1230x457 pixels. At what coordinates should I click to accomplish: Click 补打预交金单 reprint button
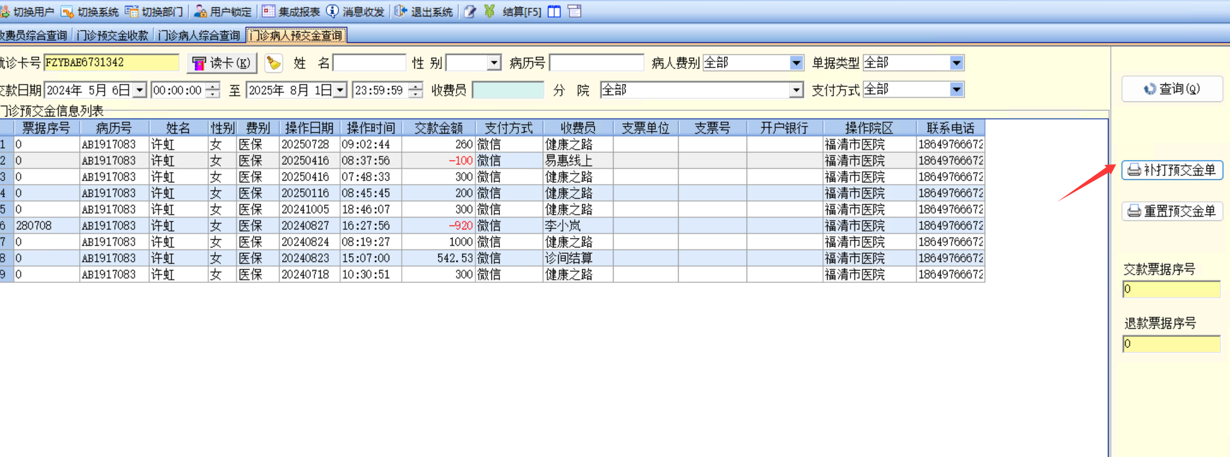[1172, 170]
